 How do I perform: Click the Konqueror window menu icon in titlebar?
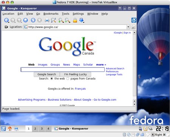(4, 8)
